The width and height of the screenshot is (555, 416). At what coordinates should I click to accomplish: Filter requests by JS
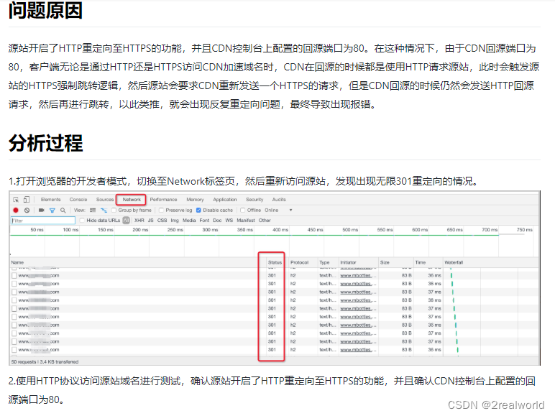click(151, 221)
